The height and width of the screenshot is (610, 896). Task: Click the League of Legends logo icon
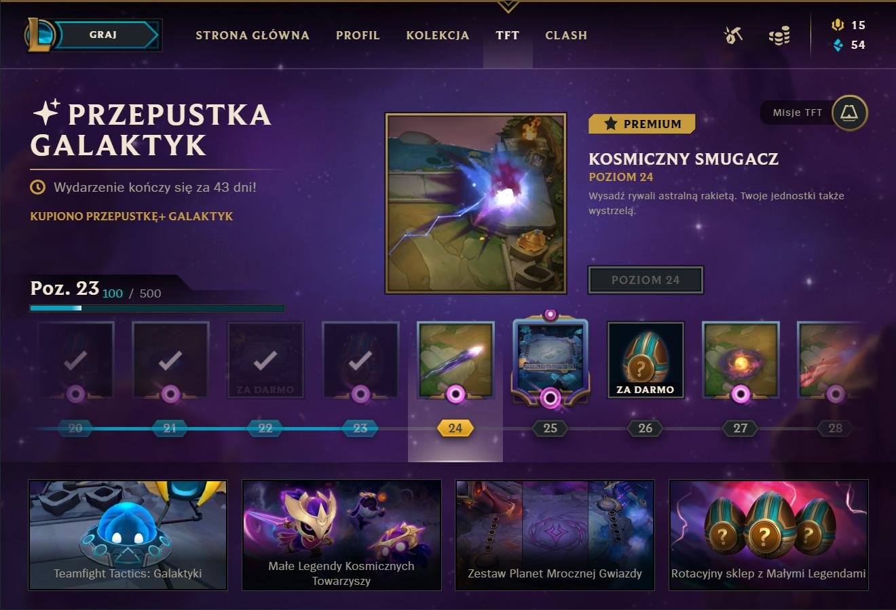tap(41, 35)
